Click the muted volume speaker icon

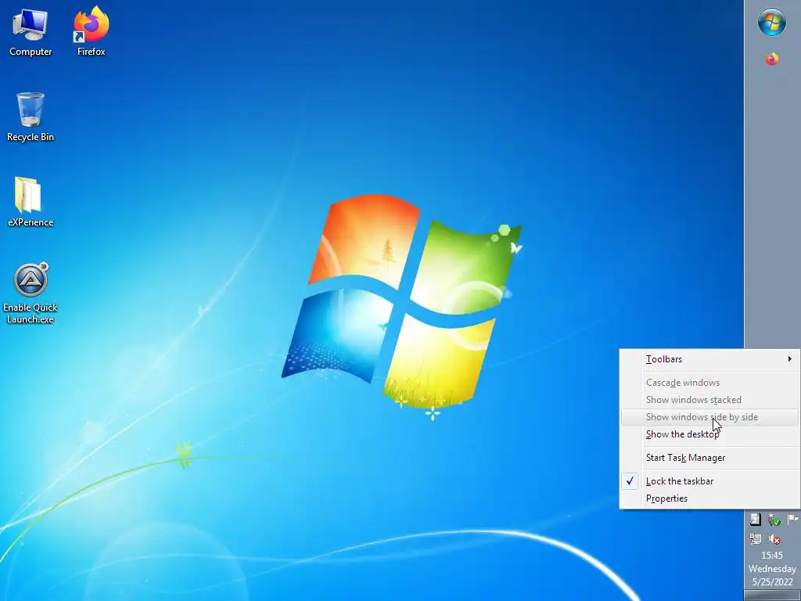click(774, 538)
